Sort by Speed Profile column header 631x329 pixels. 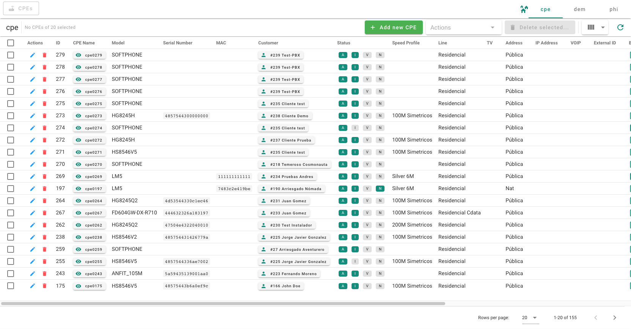coord(406,43)
